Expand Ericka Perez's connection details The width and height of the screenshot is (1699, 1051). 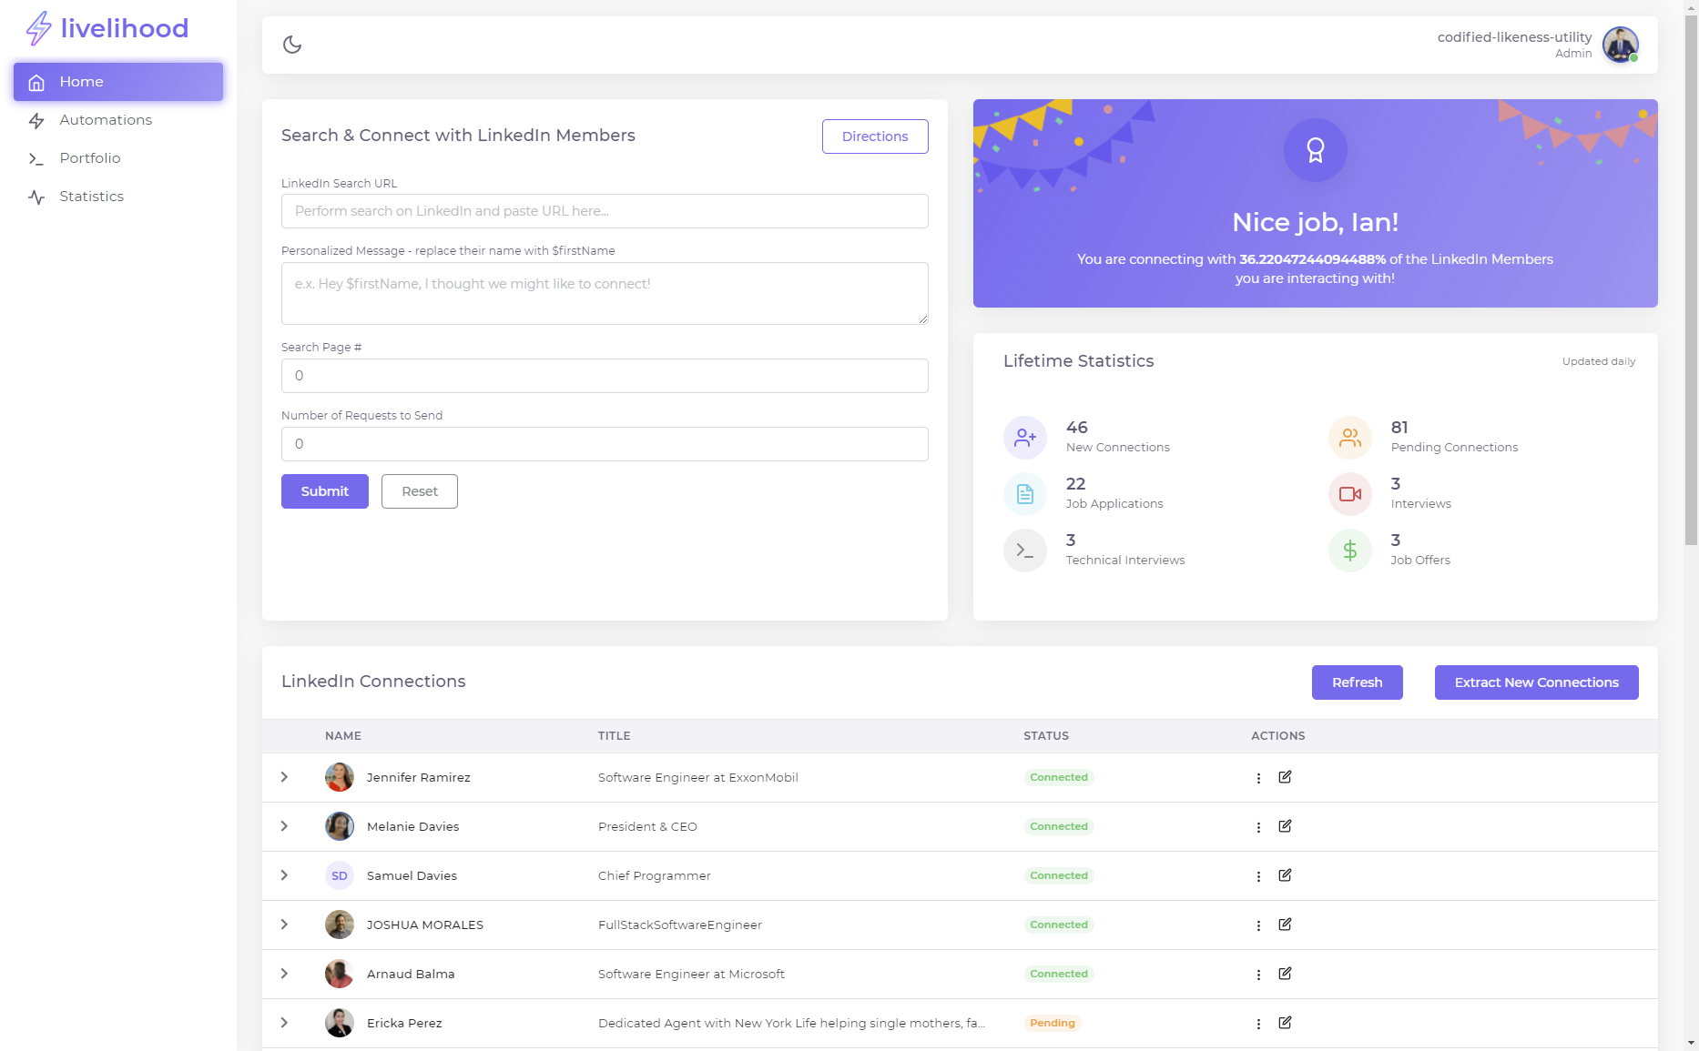[x=284, y=1023]
